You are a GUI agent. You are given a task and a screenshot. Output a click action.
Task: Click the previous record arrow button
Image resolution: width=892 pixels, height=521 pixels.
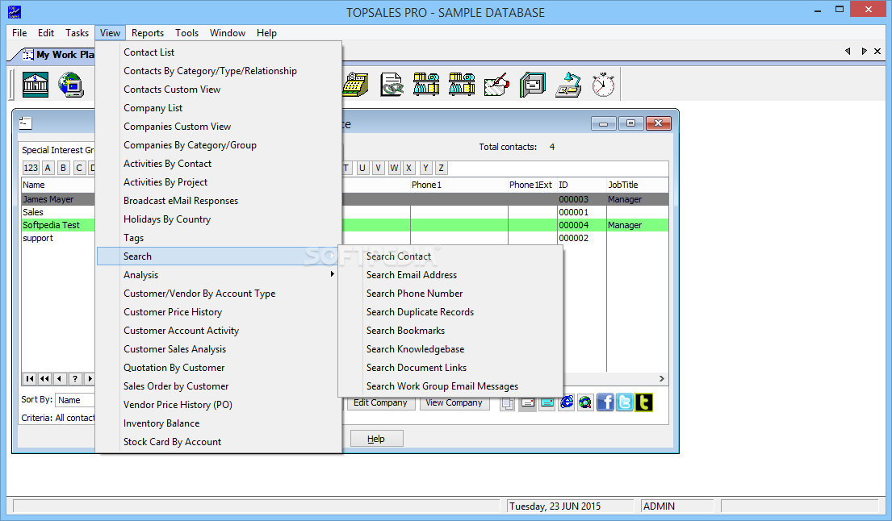click(59, 378)
